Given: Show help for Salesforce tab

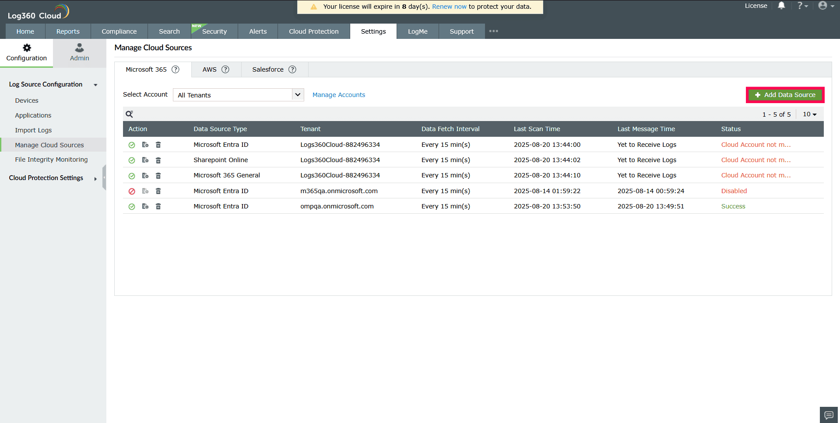Looking at the screenshot, I should [292, 69].
